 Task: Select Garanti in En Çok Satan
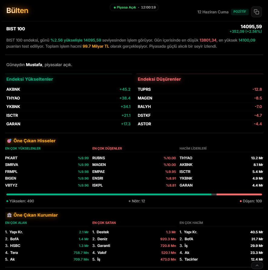coord(134,246)
